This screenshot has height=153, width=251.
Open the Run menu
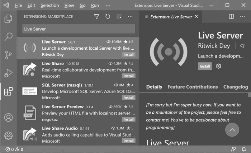[x=95, y=5]
